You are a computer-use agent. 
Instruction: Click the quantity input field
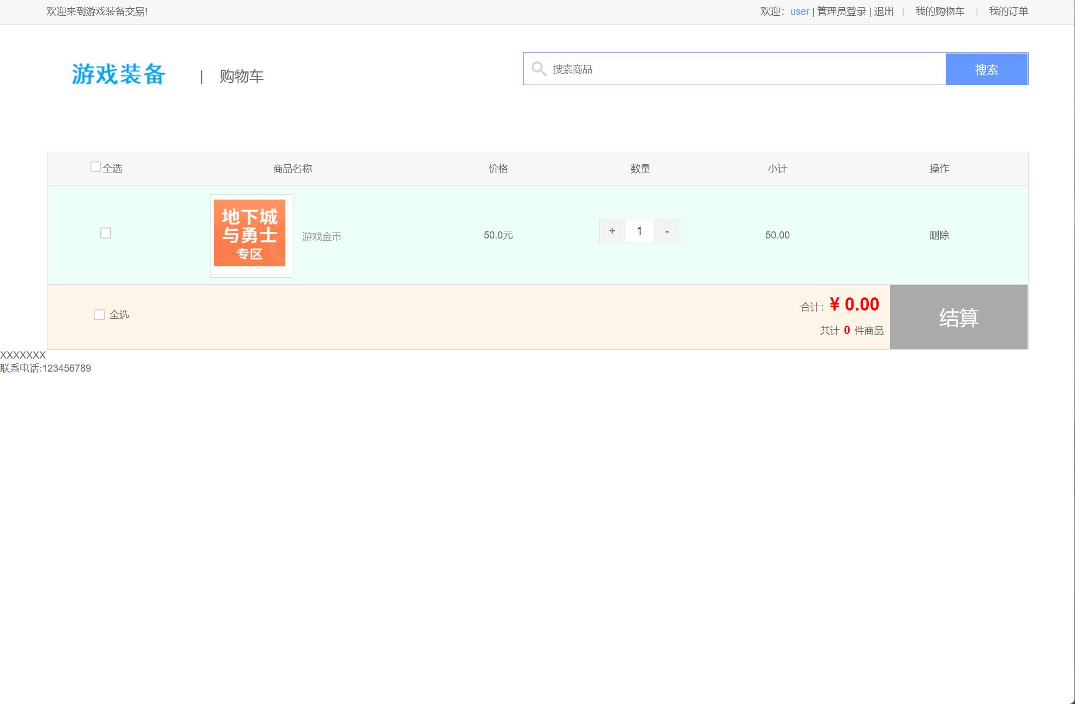(x=639, y=231)
